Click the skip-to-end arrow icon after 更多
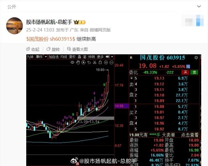This screenshot has height=166, width=208. pos(107,57)
